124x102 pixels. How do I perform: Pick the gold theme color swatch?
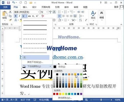click(75, 74)
